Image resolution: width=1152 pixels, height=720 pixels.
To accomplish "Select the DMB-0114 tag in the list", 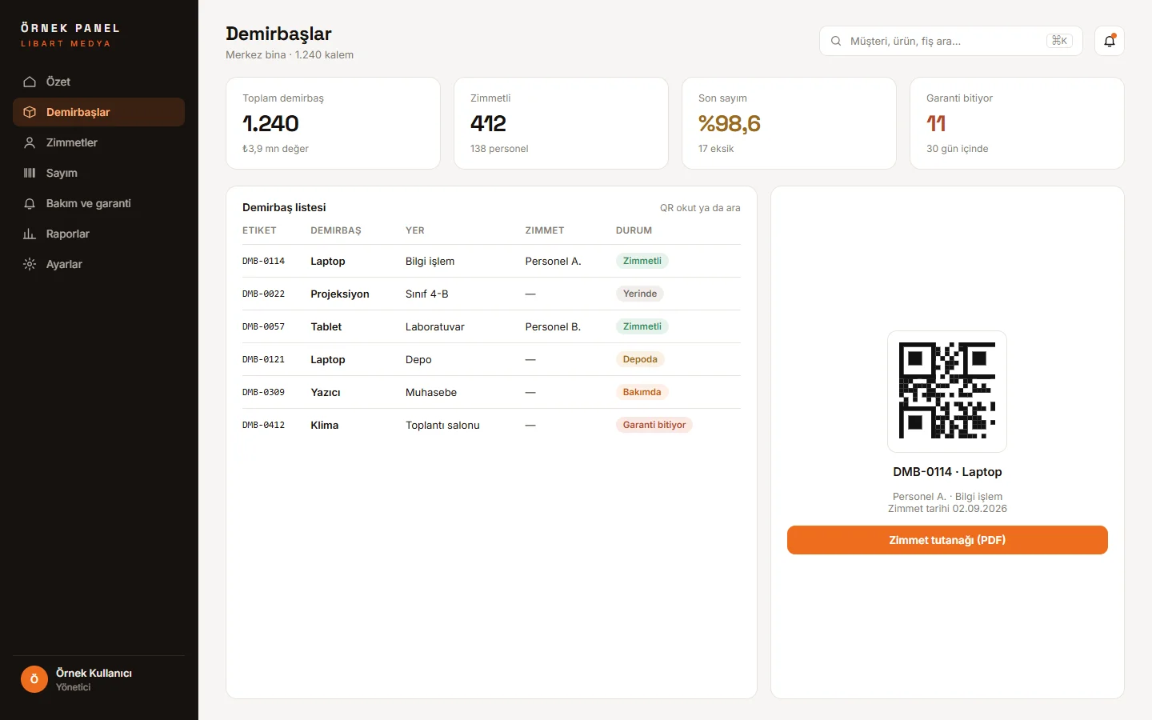I will (263, 262).
